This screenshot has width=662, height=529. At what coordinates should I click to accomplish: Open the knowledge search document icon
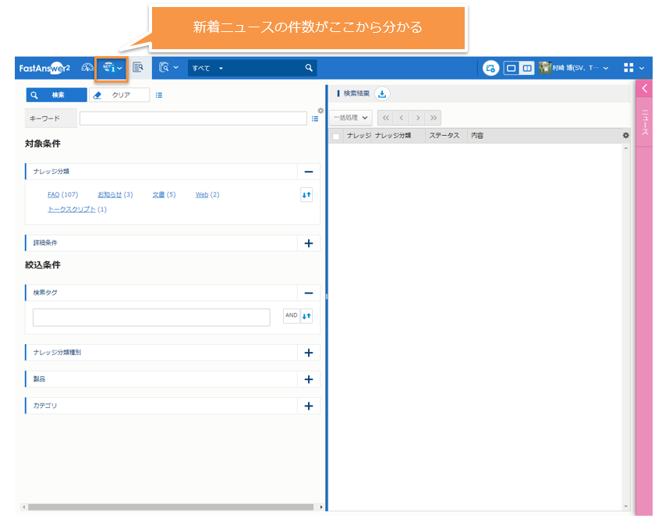pyautogui.click(x=138, y=68)
